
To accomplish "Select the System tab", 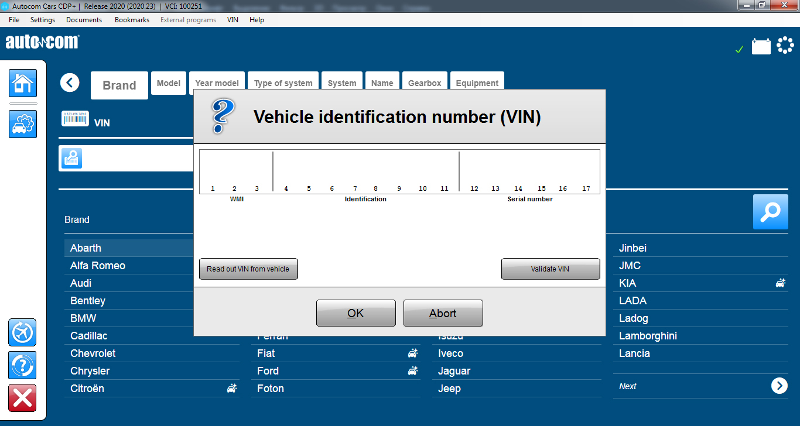I will pos(342,81).
